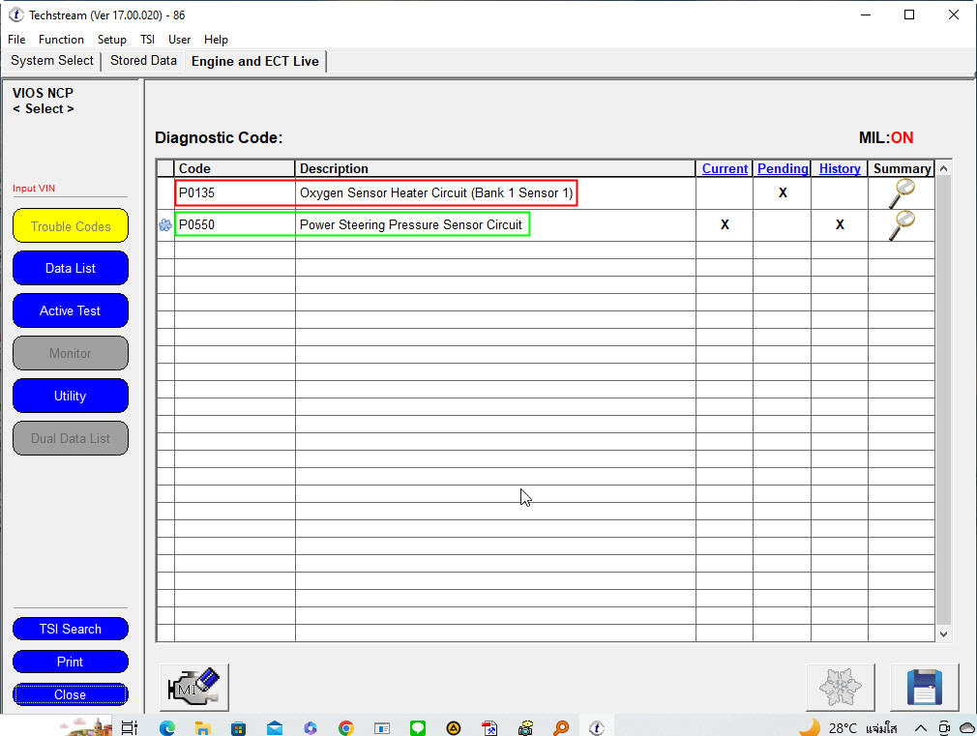
Task: Click the table vertical scrollbar track
Action: pos(943,401)
